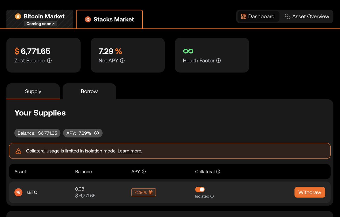Select the Supply tab

tap(33, 91)
